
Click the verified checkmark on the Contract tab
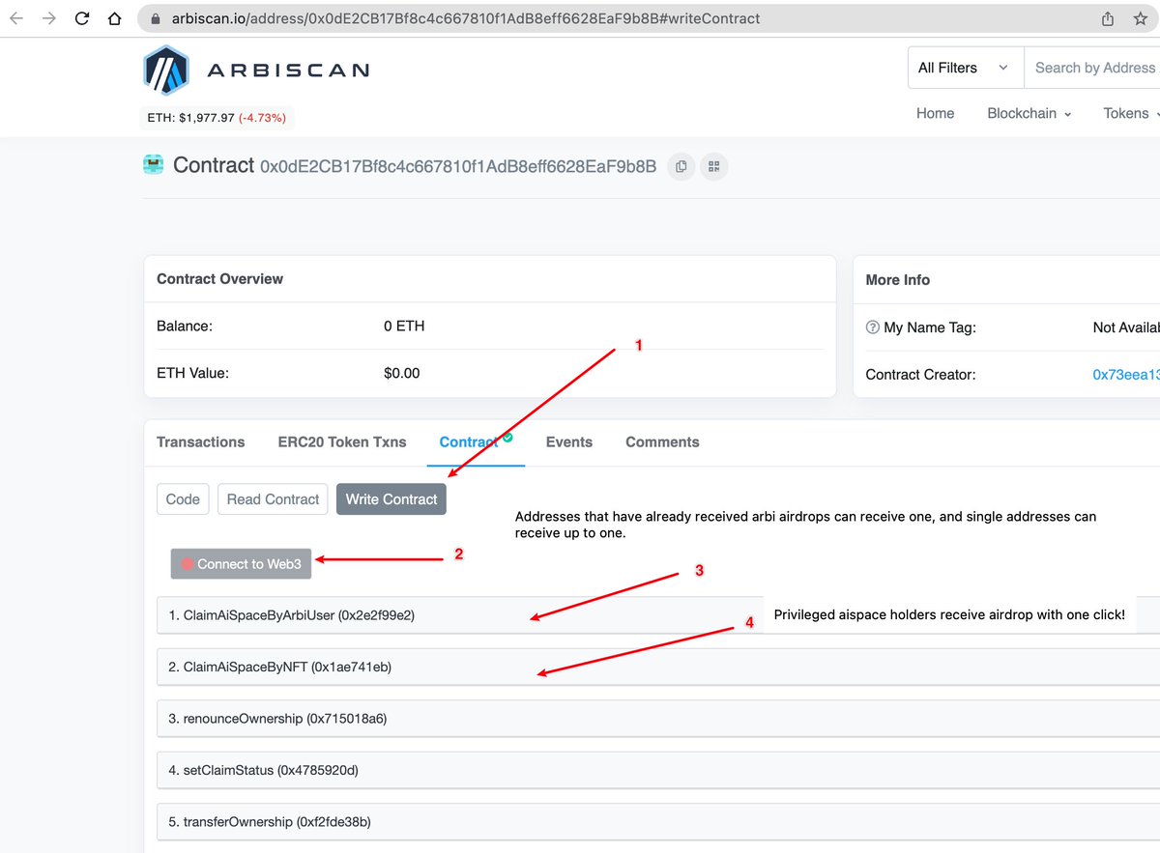pos(507,438)
